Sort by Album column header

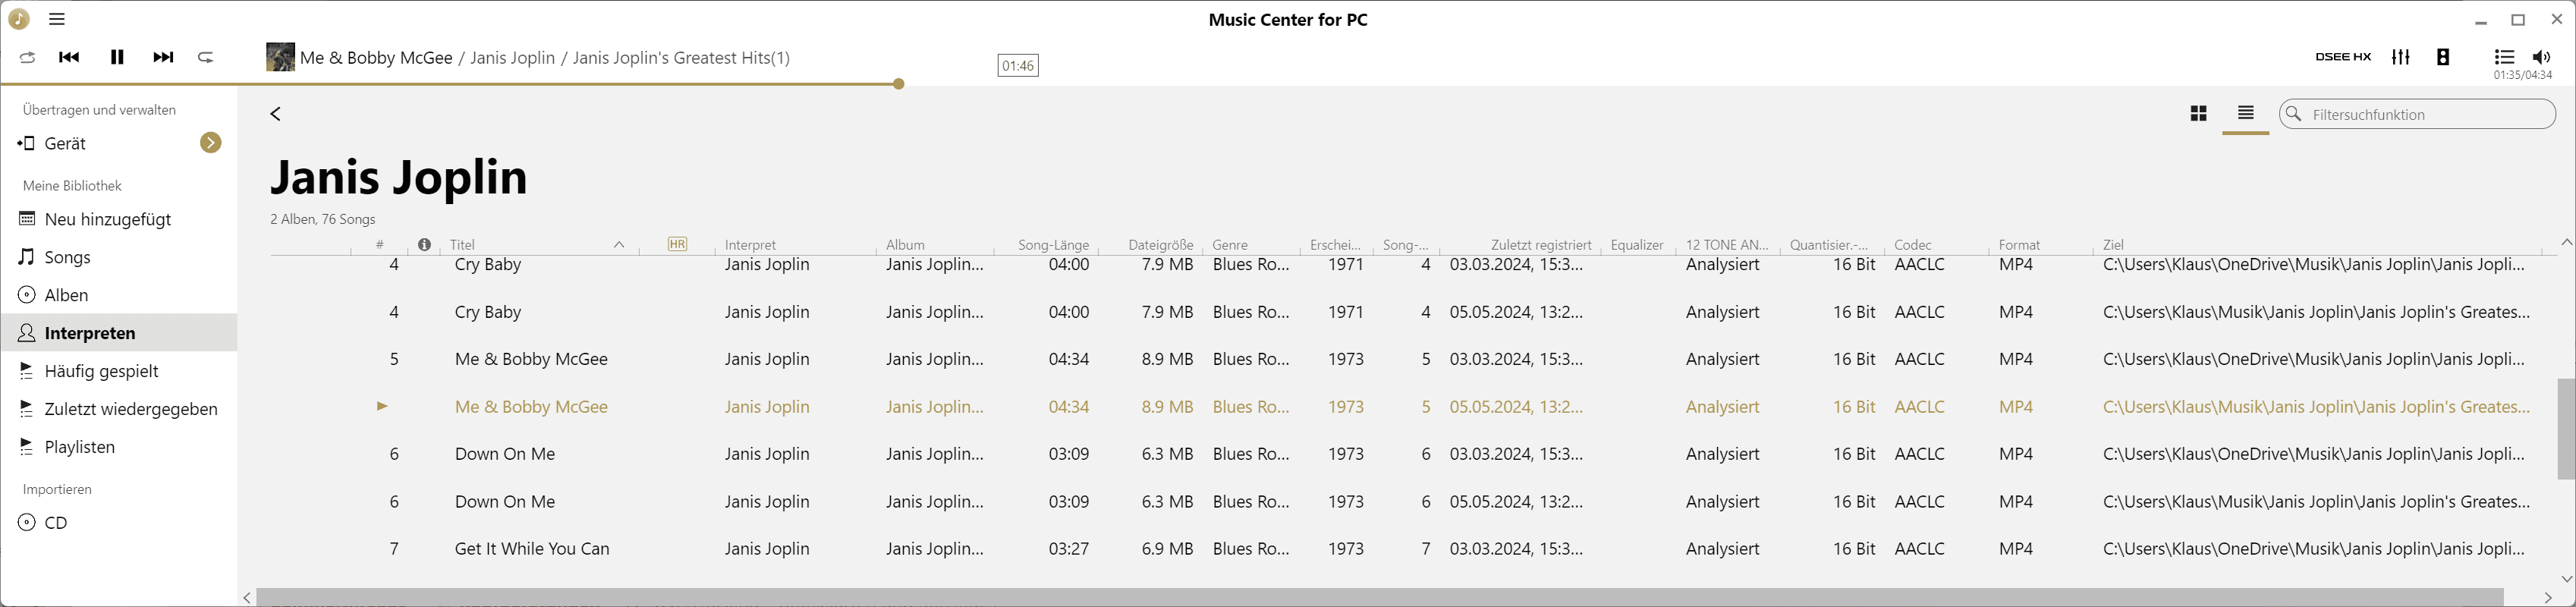[x=905, y=245]
